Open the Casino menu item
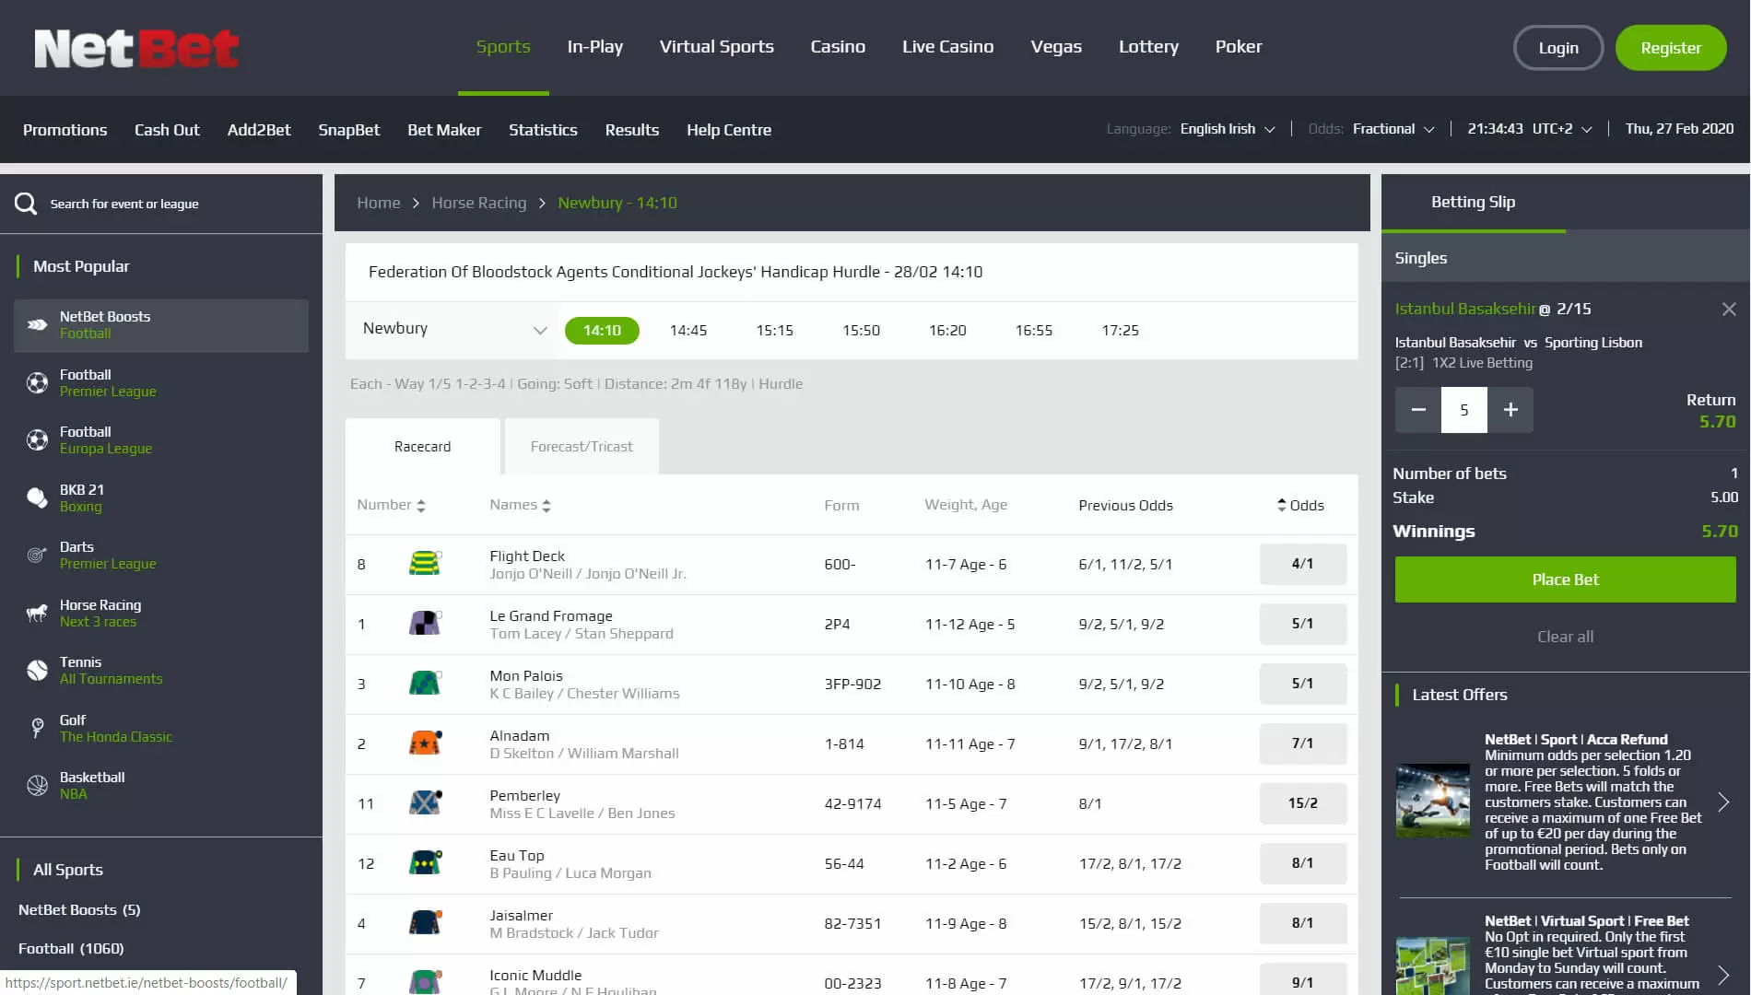The width and height of the screenshot is (1751, 995). tap(837, 47)
